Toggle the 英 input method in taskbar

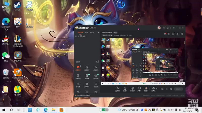180,110
